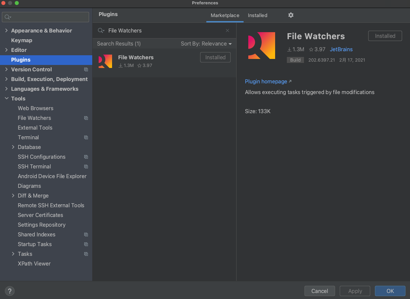Expand Version Control settings
410x299 pixels.
pos(6,69)
